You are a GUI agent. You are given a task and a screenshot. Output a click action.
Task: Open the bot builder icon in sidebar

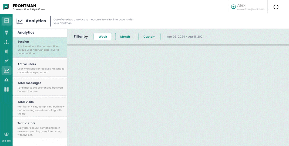pyautogui.click(x=6, y=33)
